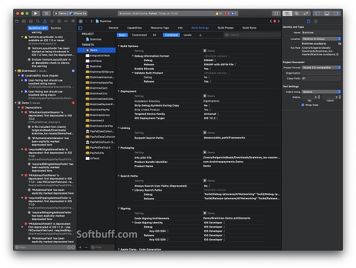
Task: Open the Build Phases tab
Action: pyautogui.click(x=225, y=28)
